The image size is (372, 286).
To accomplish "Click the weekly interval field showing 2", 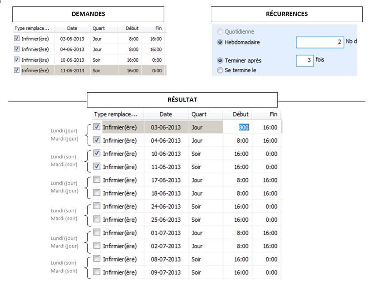I will tap(319, 42).
